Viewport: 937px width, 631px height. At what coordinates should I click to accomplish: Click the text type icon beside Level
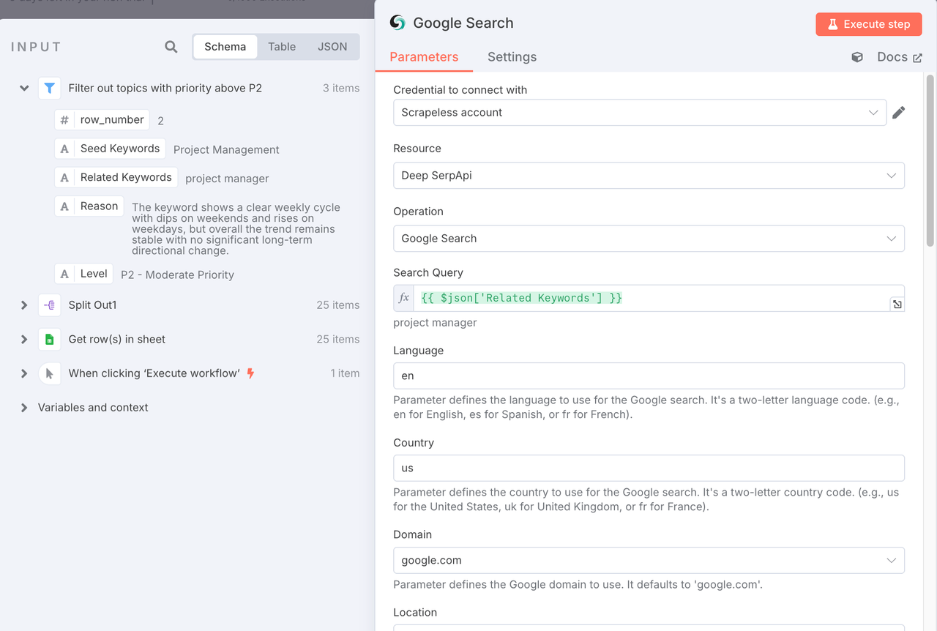pyautogui.click(x=64, y=274)
